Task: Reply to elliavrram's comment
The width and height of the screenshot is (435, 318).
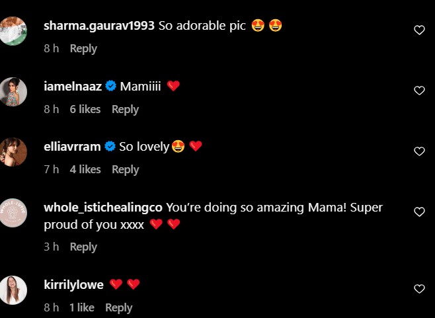Action: click(125, 169)
